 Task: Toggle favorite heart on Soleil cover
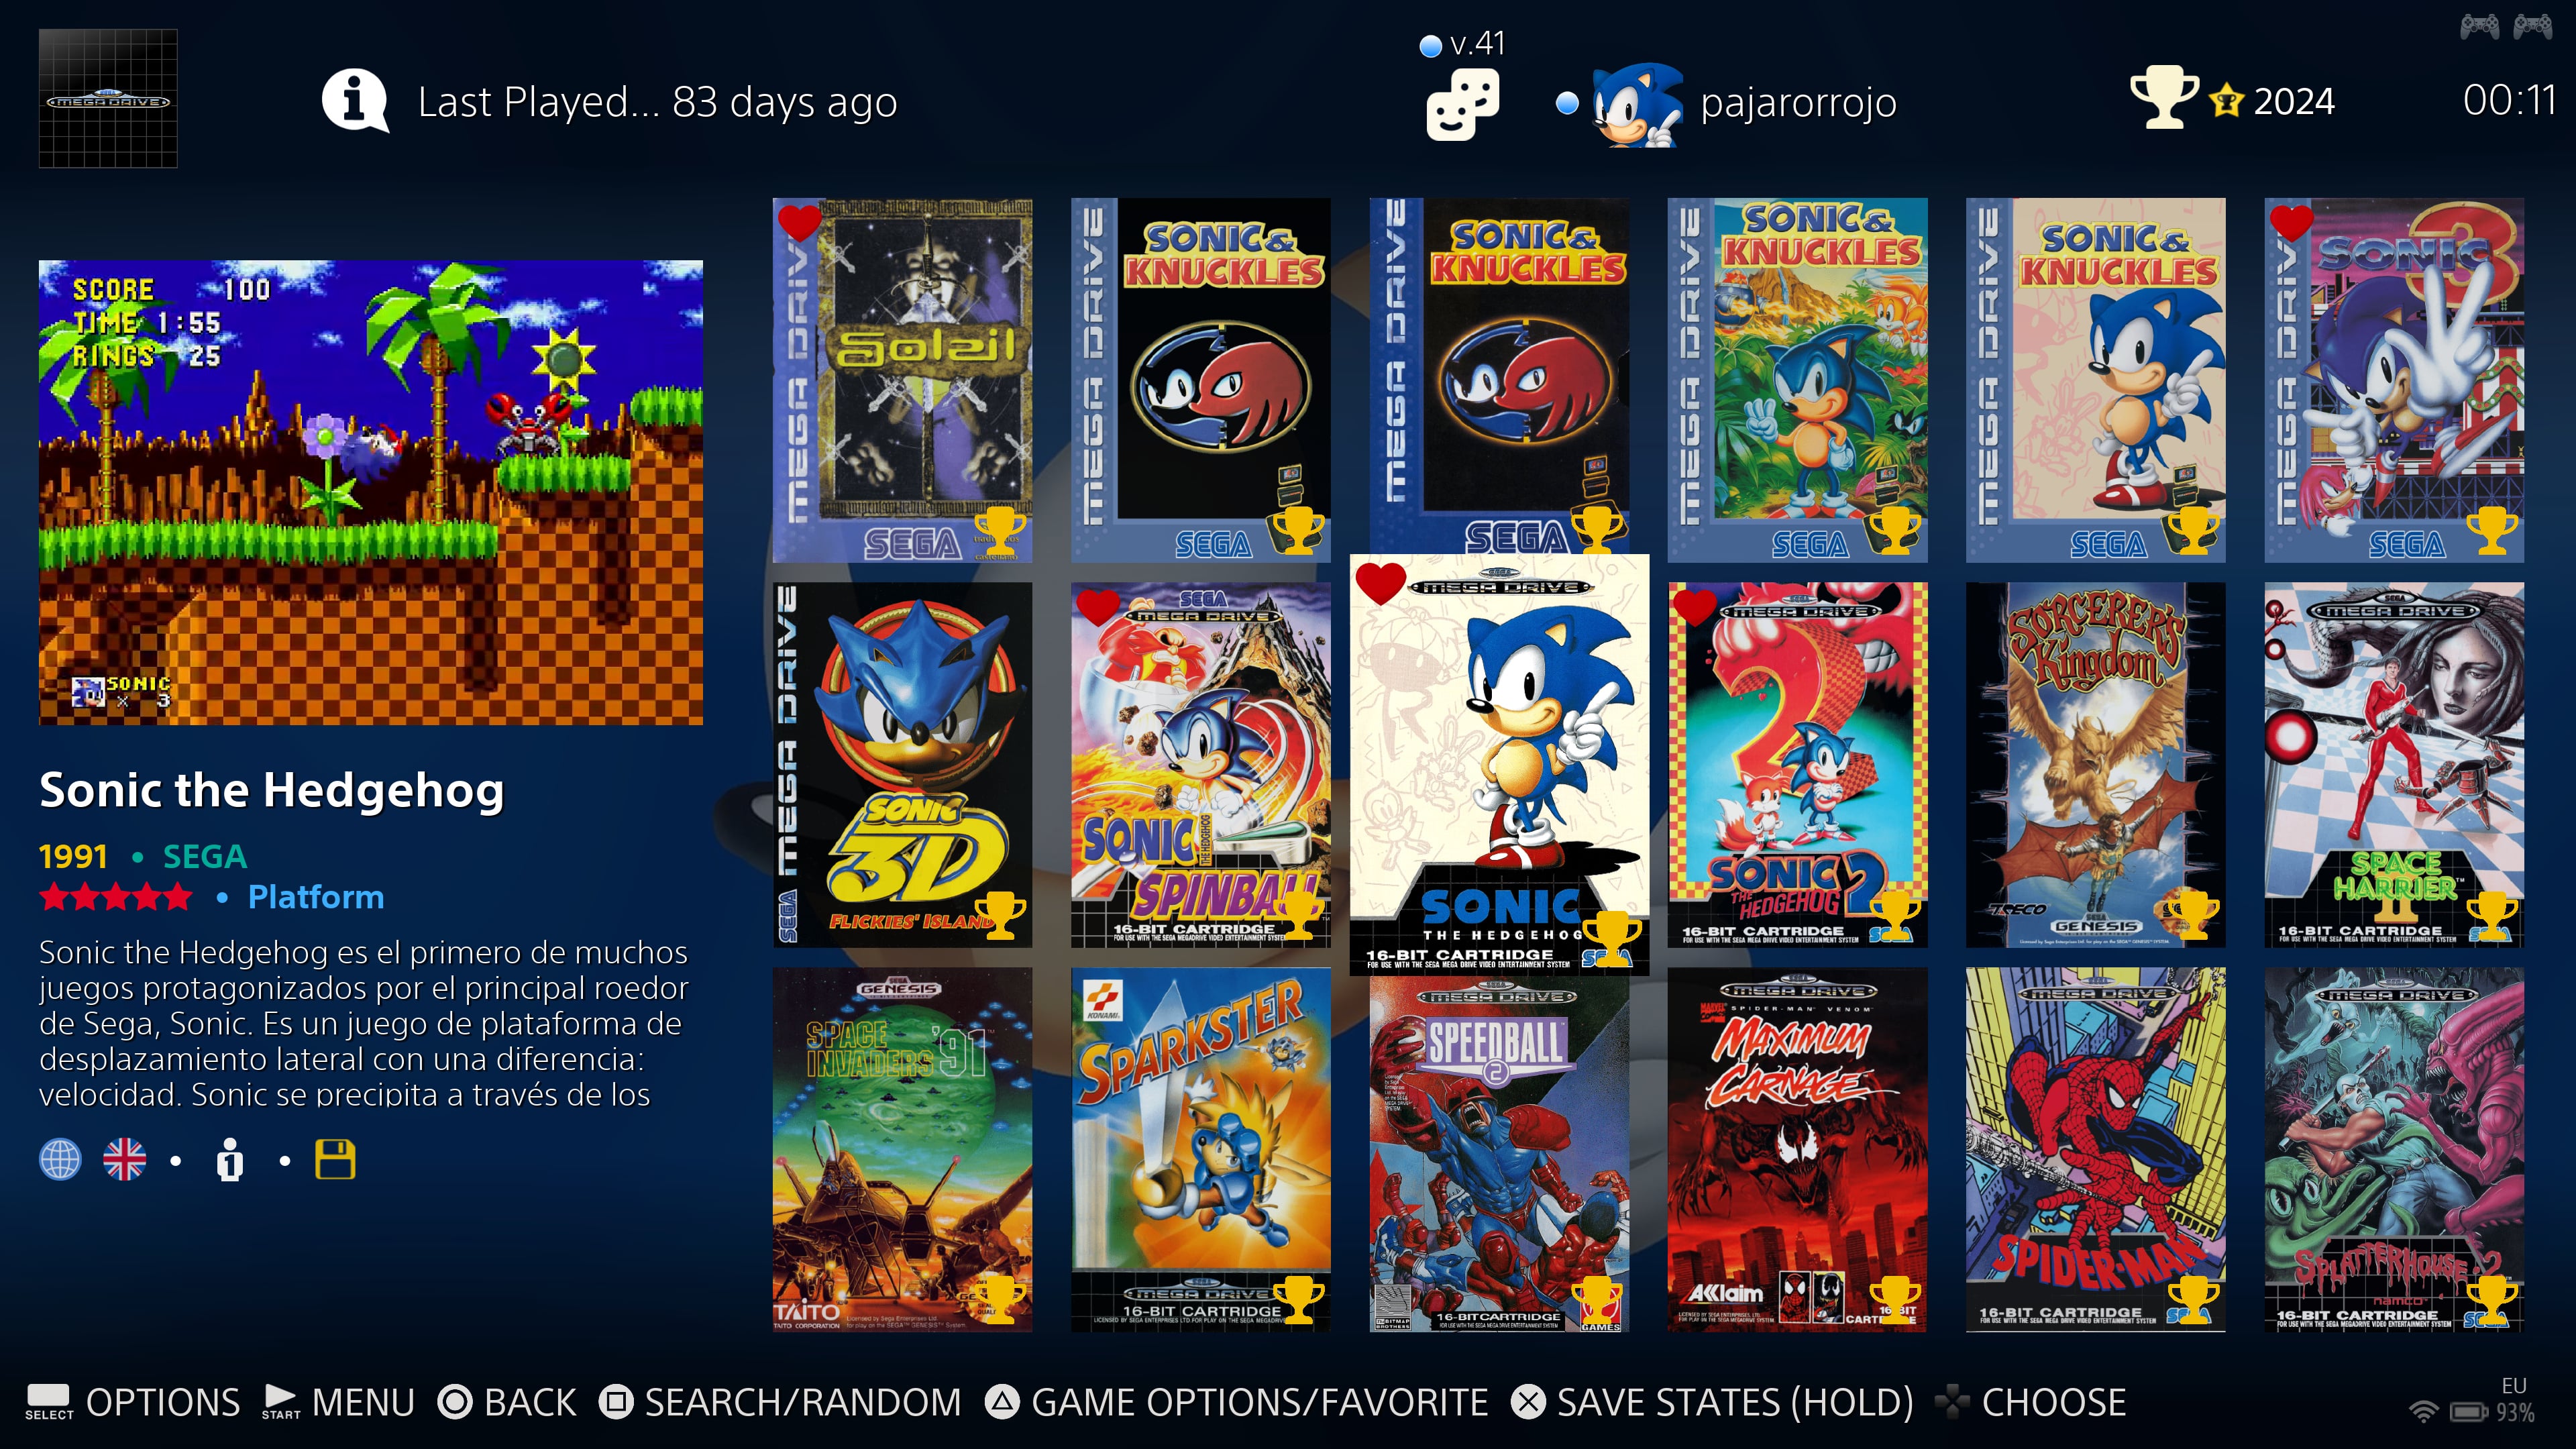point(799,222)
